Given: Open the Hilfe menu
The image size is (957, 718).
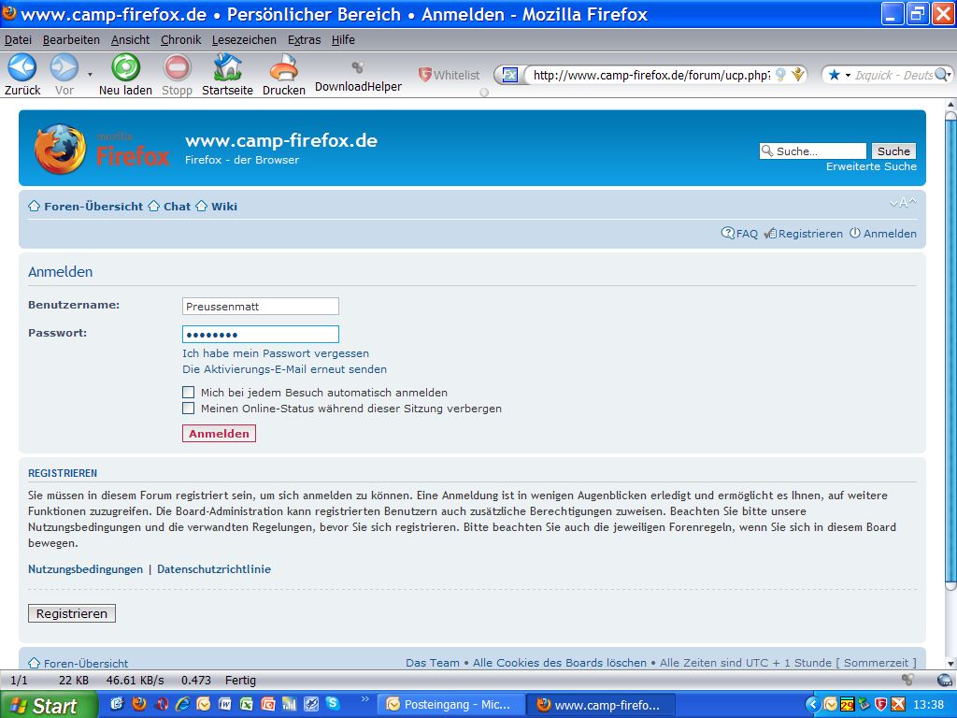Looking at the screenshot, I should 343,39.
